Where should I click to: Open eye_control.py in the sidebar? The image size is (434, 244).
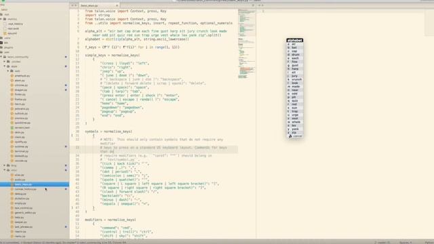point(23,208)
